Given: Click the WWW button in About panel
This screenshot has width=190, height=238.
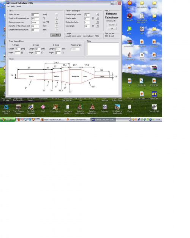Looking at the screenshot, I should (112, 25).
